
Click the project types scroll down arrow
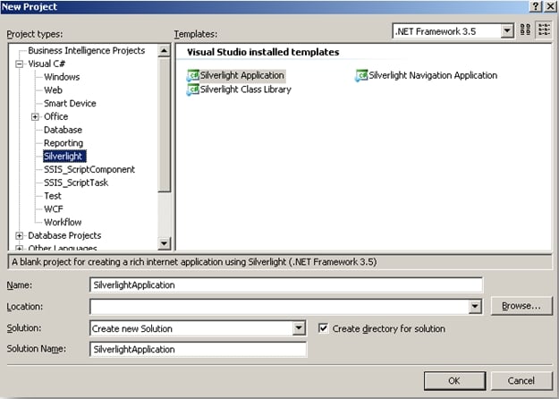(164, 243)
